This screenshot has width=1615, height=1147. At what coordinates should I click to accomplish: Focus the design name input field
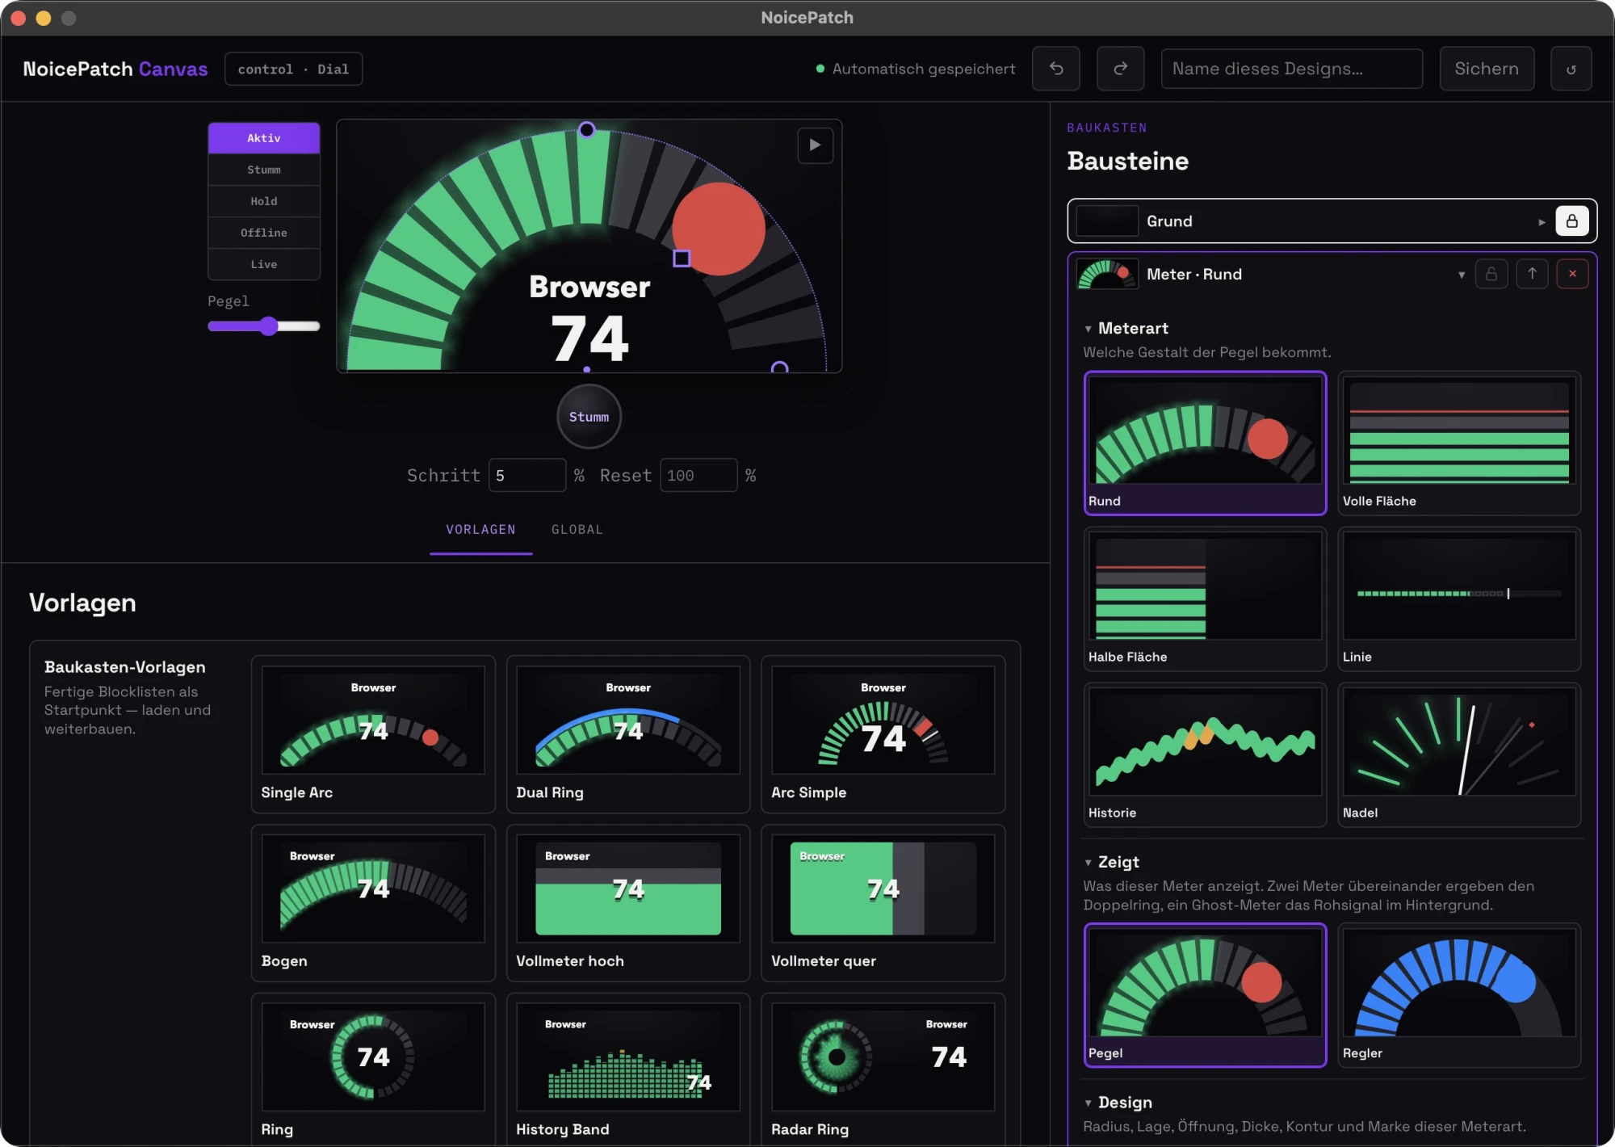pos(1291,69)
